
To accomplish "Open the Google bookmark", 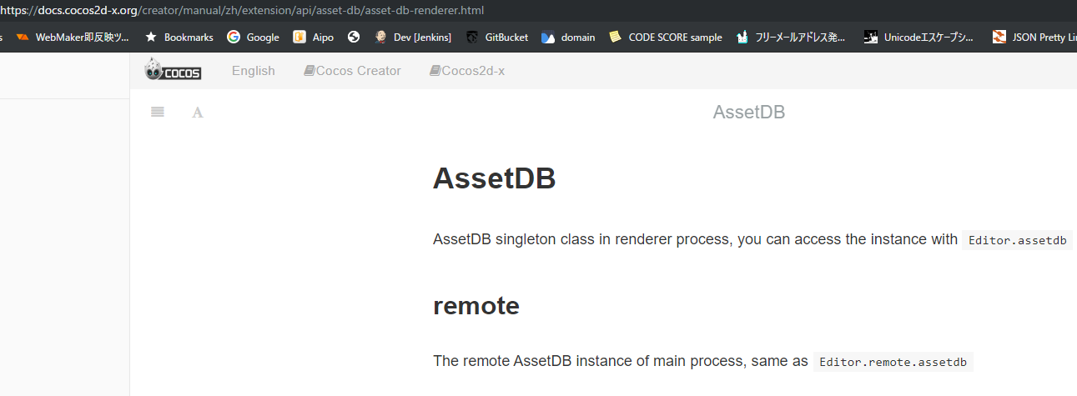I will [254, 37].
